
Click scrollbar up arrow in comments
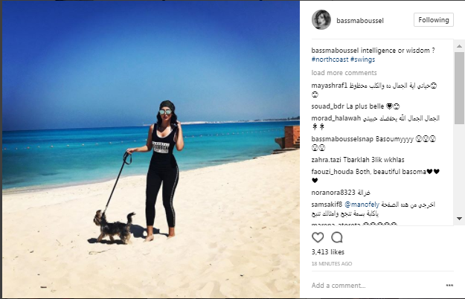pos(459,46)
